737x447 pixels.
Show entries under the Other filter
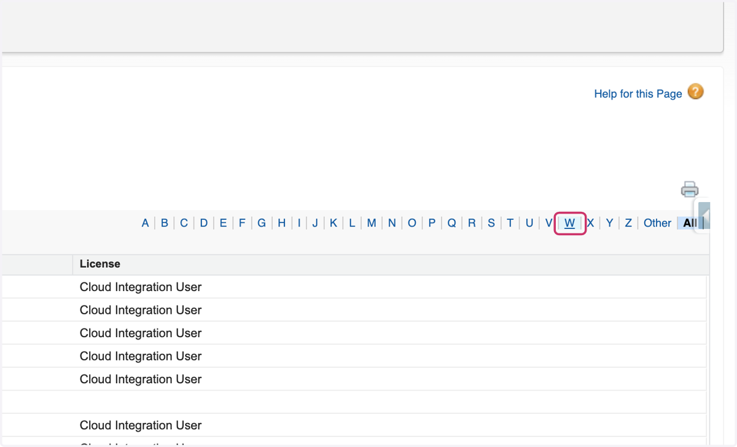coord(657,223)
